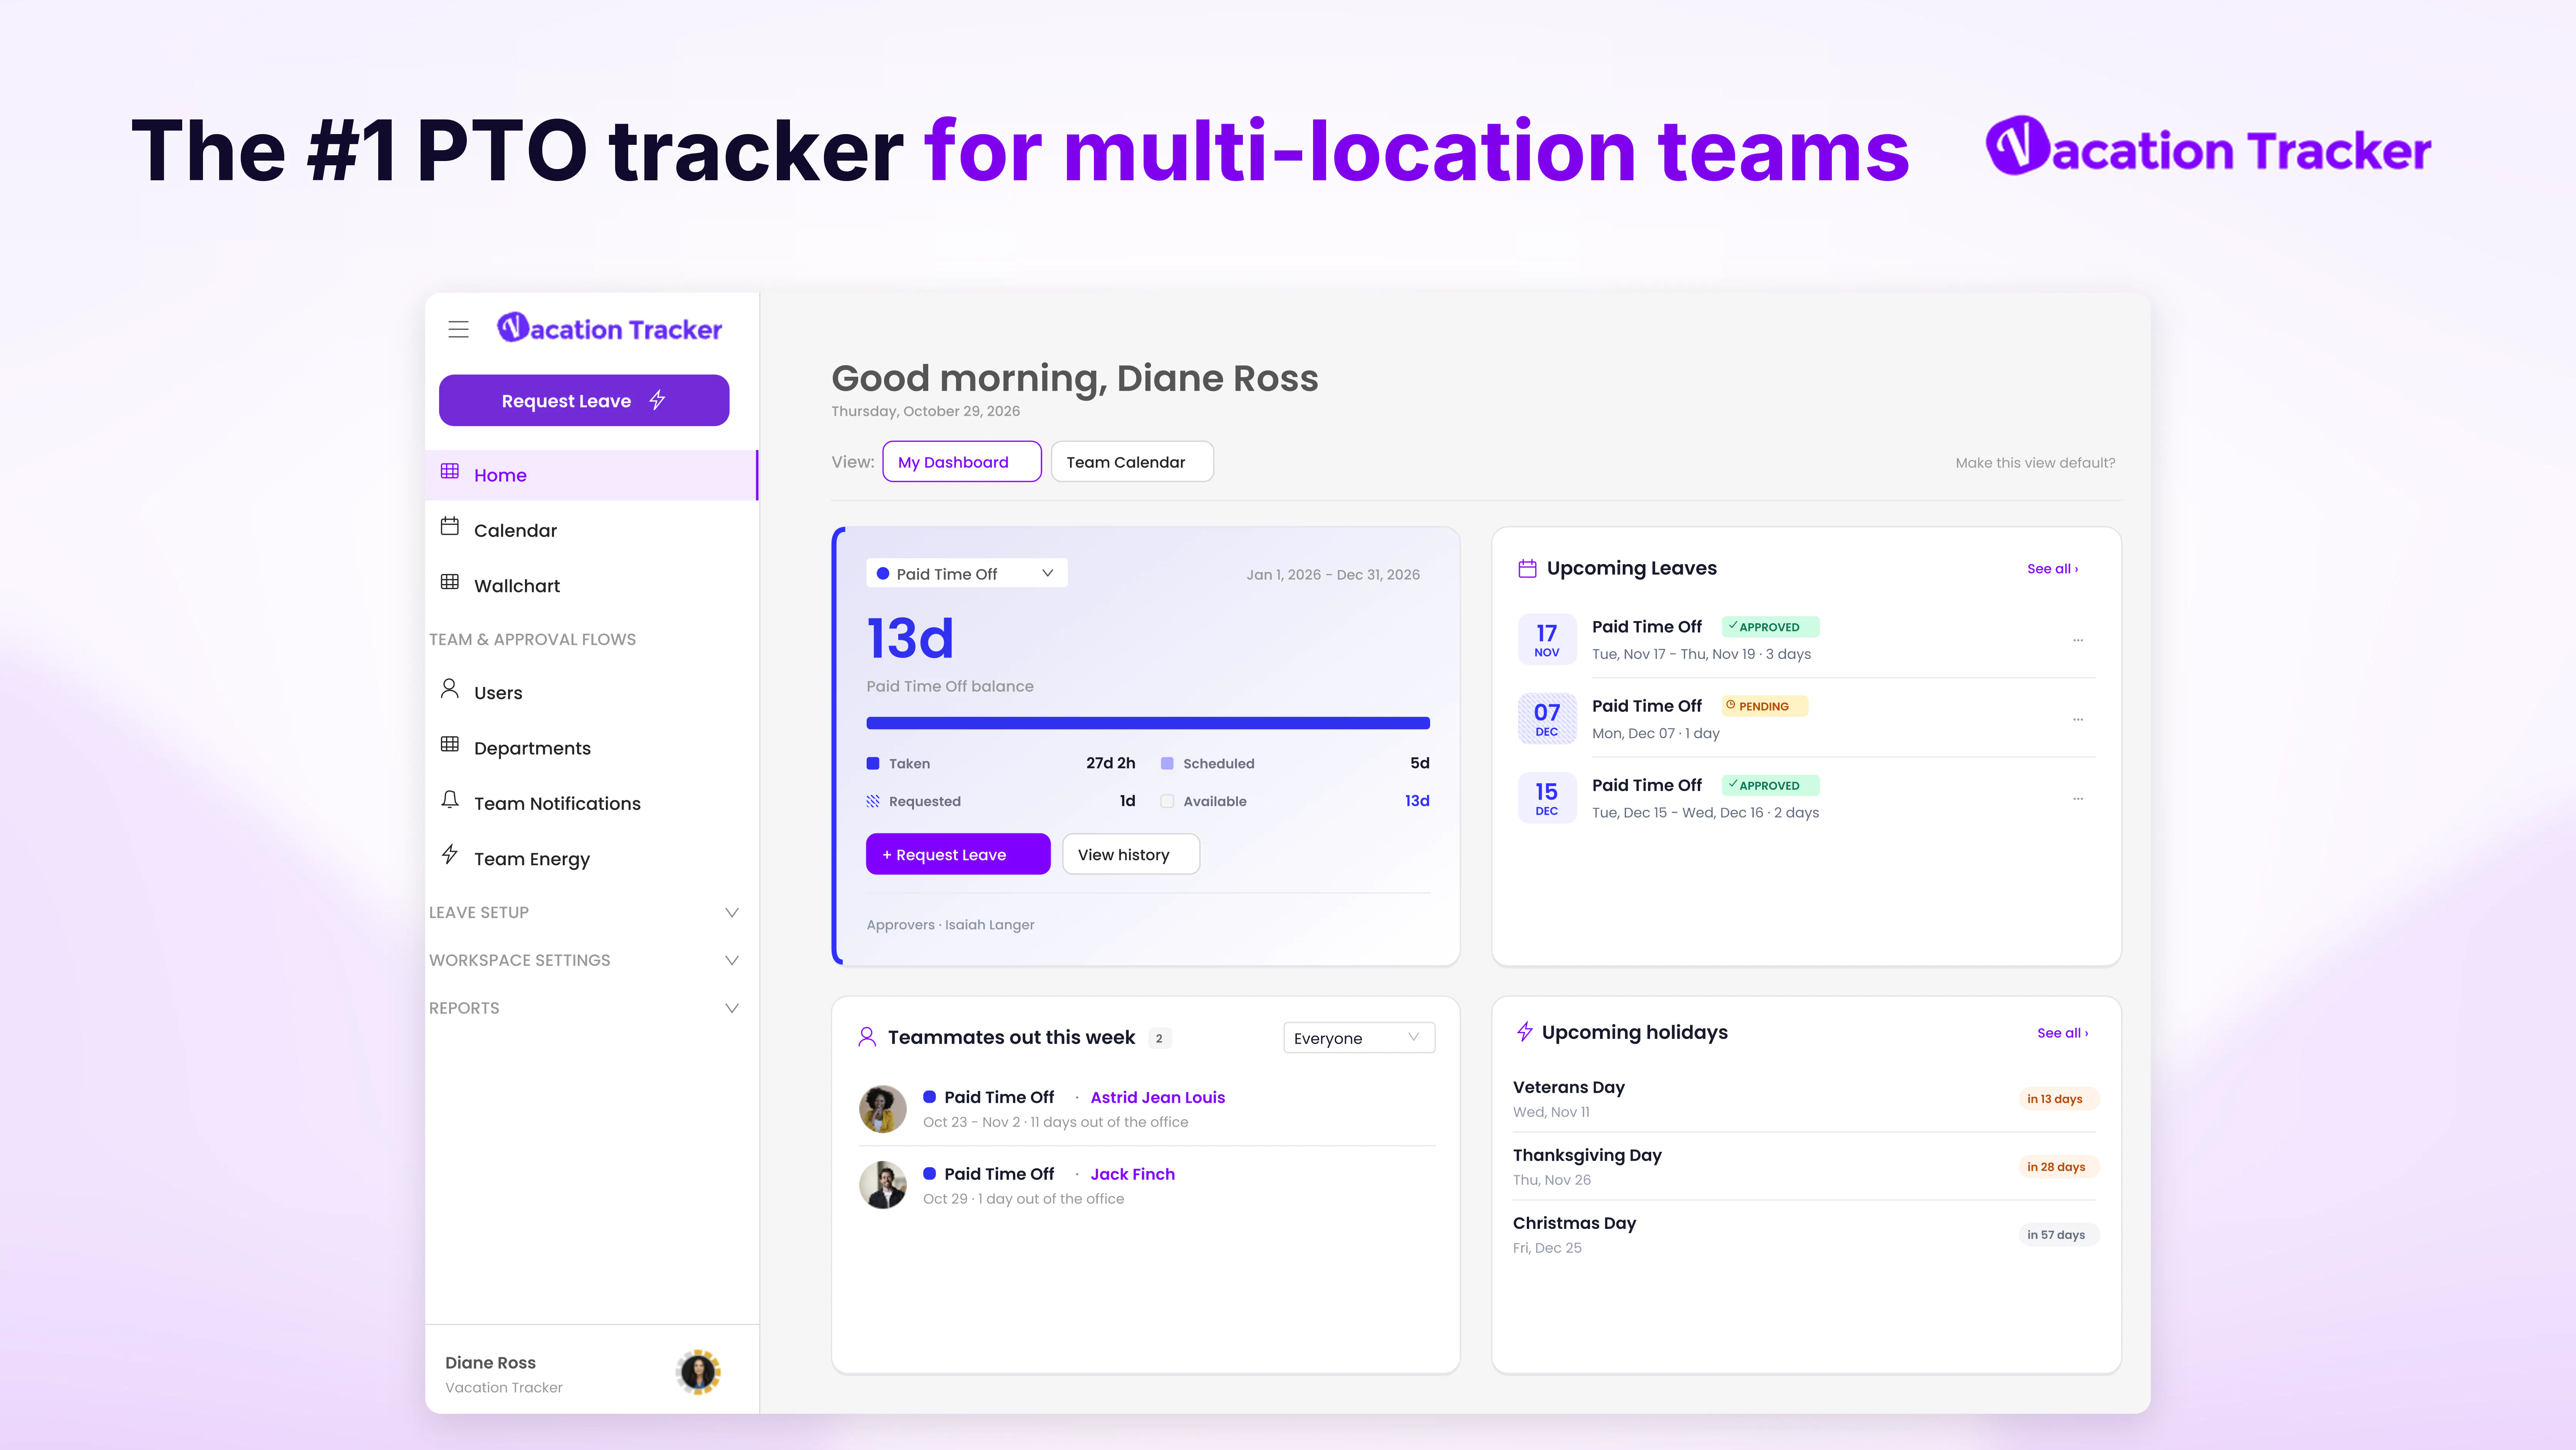2576x1450 pixels.
Task: Open options menu for Nov 17 leave
Action: tap(2078, 640)
